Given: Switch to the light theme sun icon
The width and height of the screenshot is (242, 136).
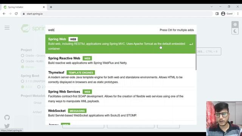Looking at the screenshot, I should pos(235,25).
